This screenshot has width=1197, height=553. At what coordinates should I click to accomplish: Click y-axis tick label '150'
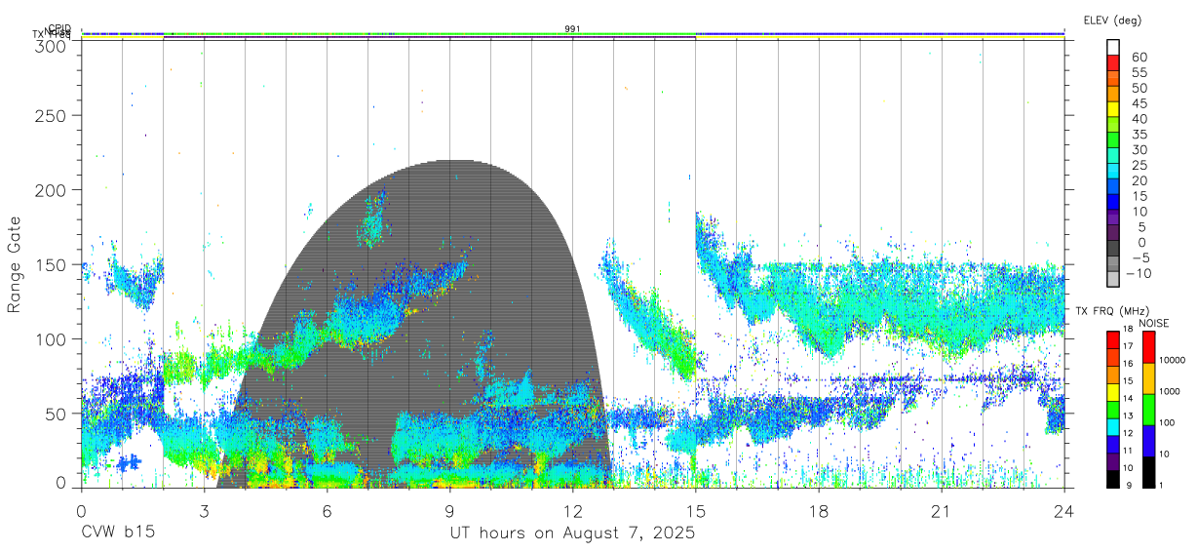(52, 264)
